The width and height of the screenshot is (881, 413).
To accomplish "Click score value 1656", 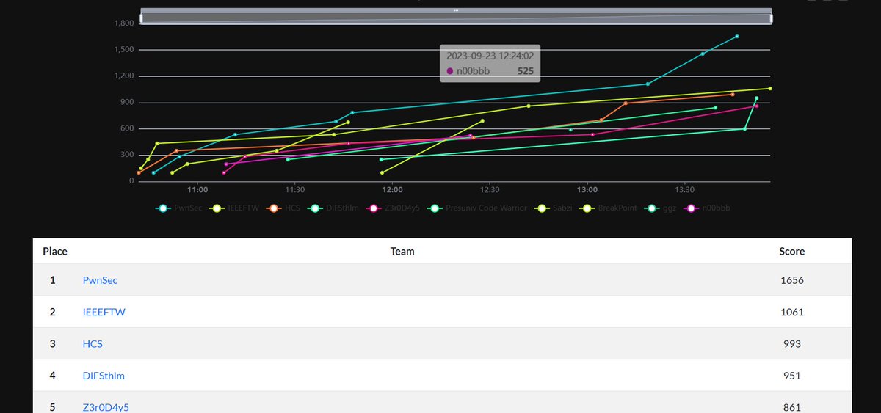I will (791, 280).
